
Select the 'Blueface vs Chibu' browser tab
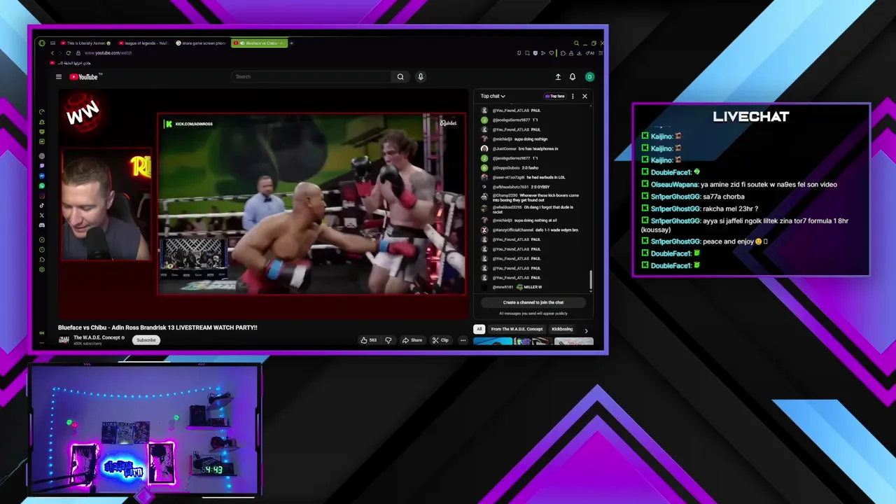(x=259, y=43)
